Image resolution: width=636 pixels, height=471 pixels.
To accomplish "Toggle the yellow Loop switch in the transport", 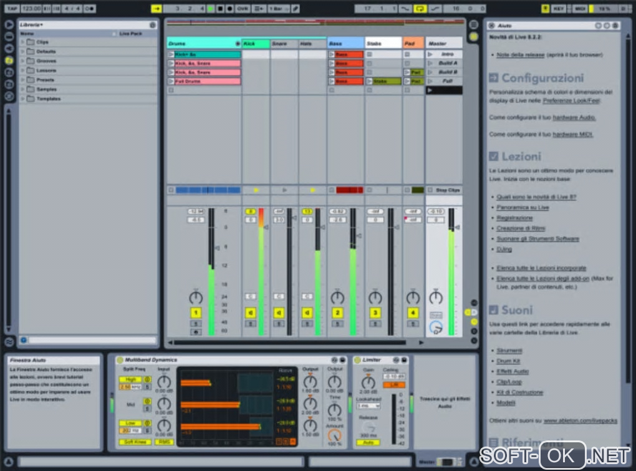I will point(420,8).
